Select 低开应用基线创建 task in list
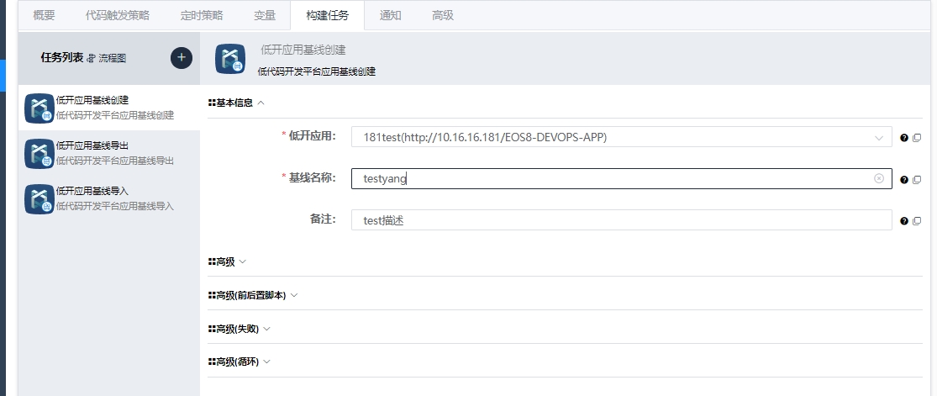Screen dimensions: 937x396 [x=109, y=108]
